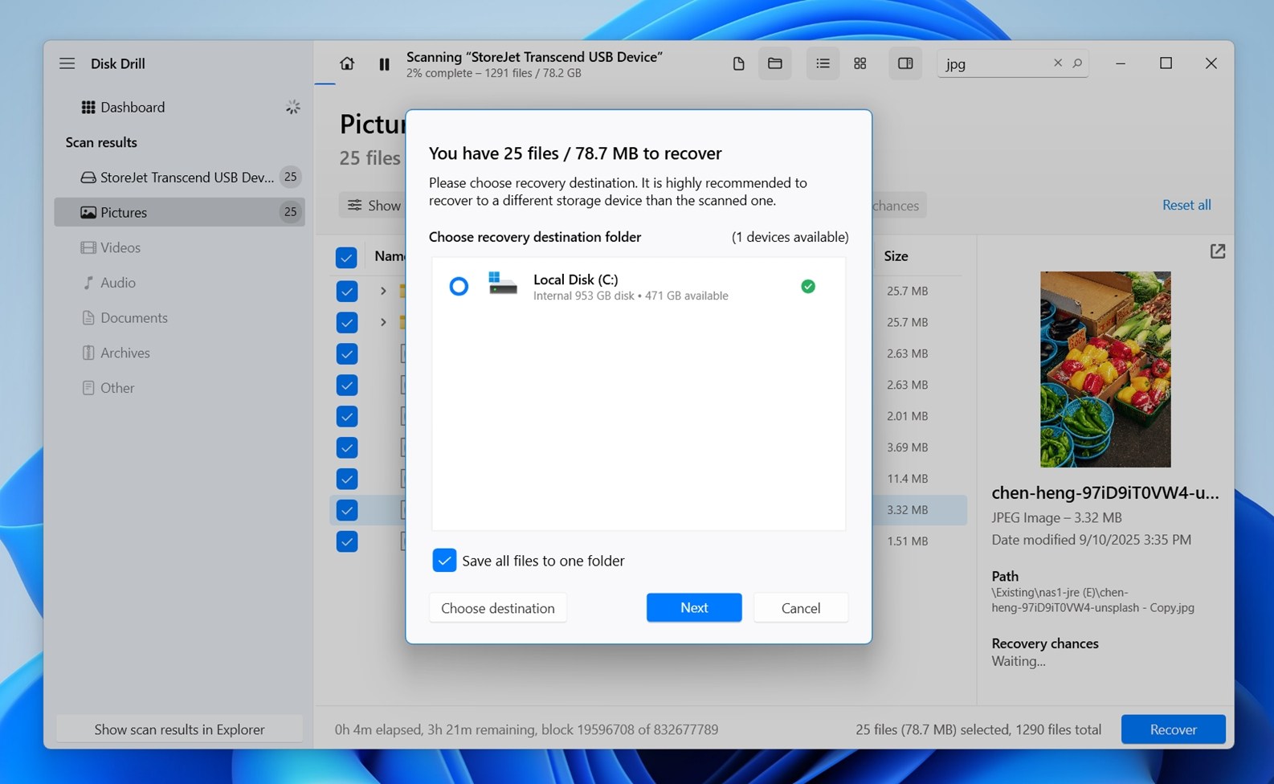Click the Size column header
Image resolution: width=1274 pixels, height=784 pixels.
(896, 256)
